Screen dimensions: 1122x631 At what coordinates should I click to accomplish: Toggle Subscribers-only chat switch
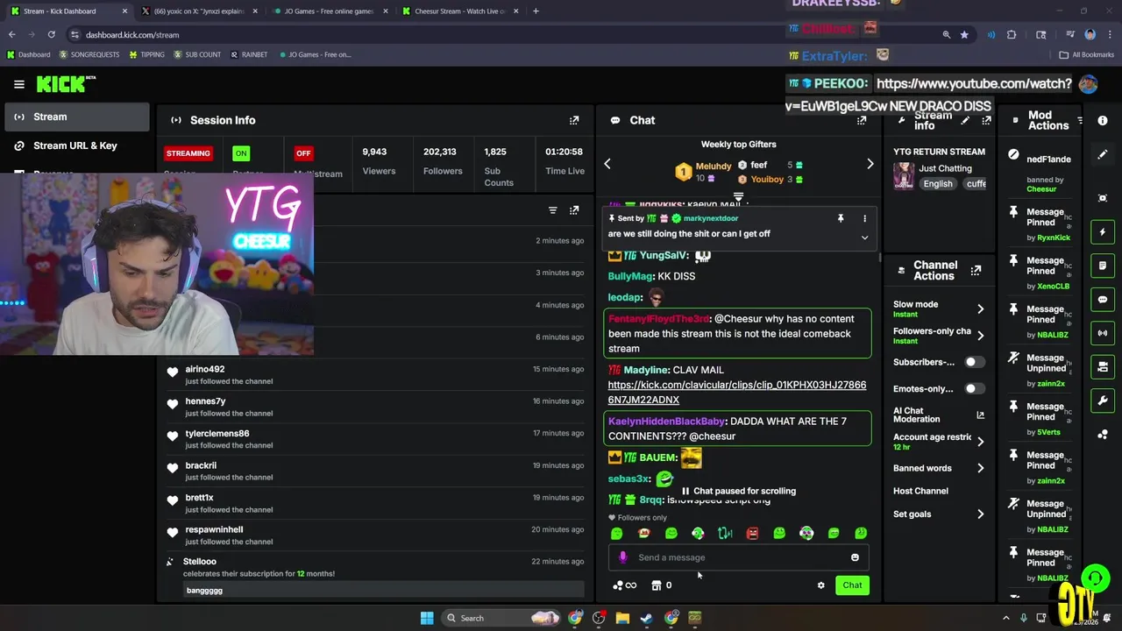tap(974, 362)
